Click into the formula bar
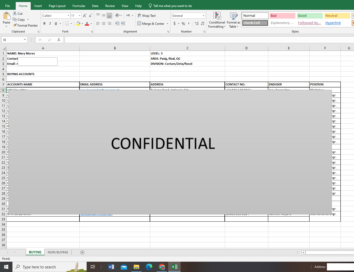The width and height of the screenshot is (354, 272). click(x=209, y=40)
